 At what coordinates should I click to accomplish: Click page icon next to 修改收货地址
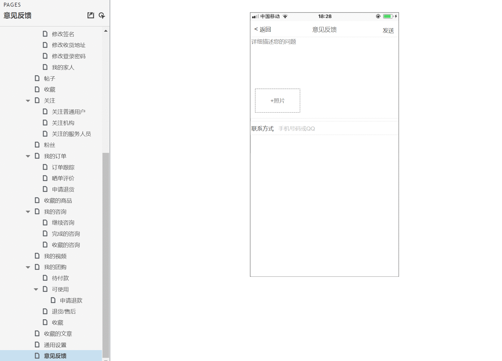click(45, 45)
